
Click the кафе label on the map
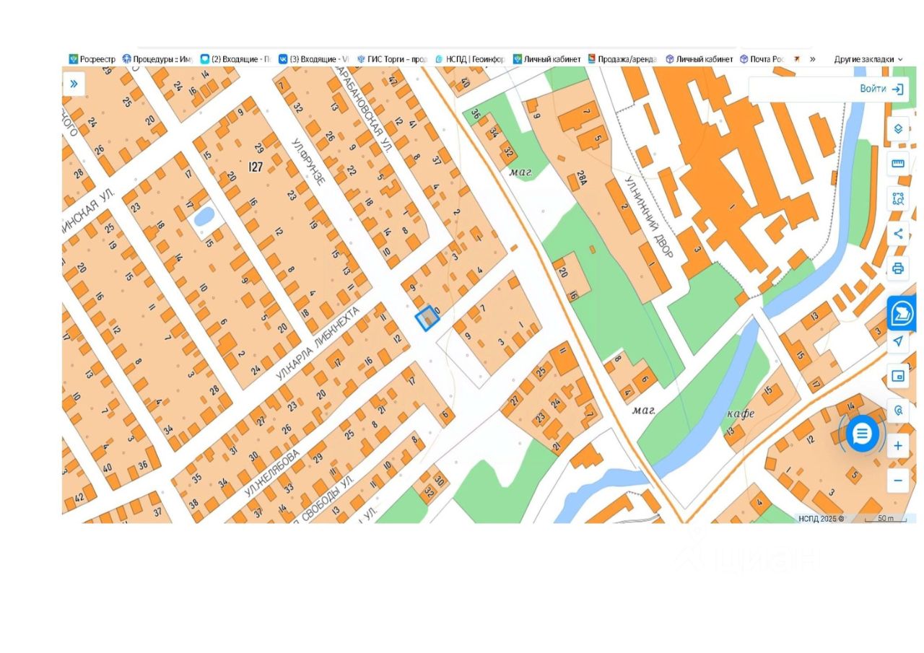[741, 413]
